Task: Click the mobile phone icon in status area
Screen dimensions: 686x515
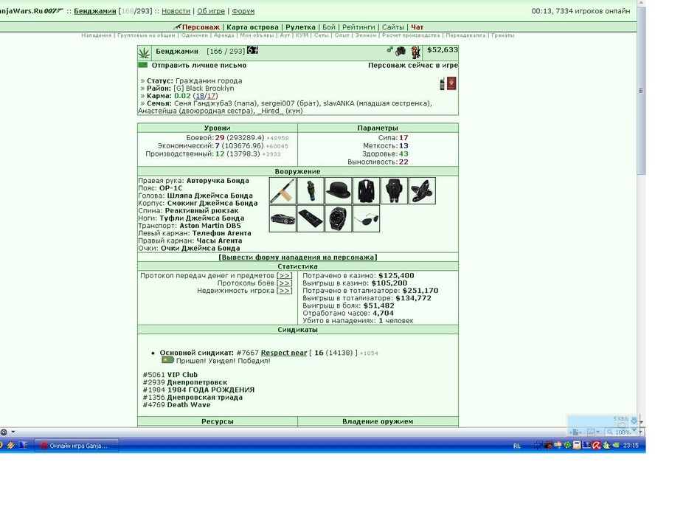Action: point(443,83)
